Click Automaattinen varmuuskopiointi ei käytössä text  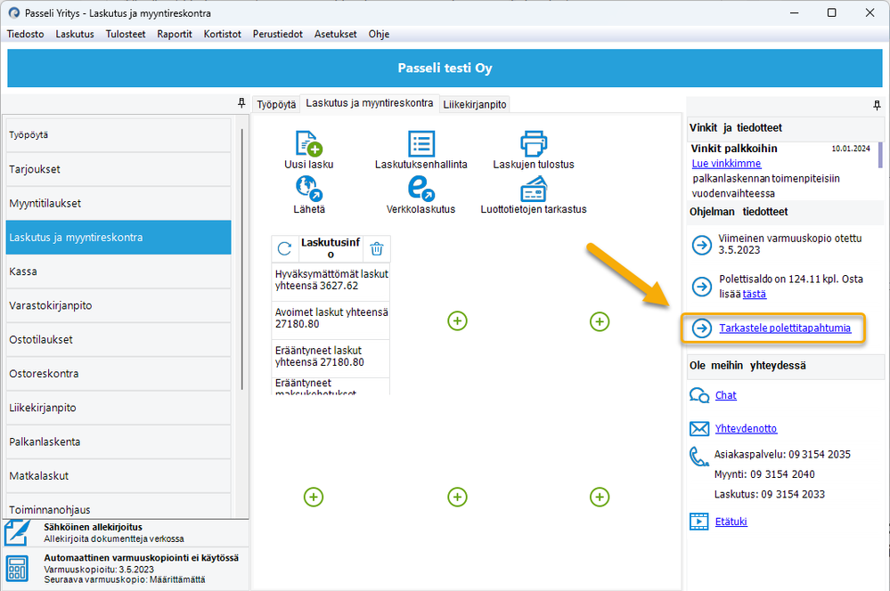(x=142, y=557)
